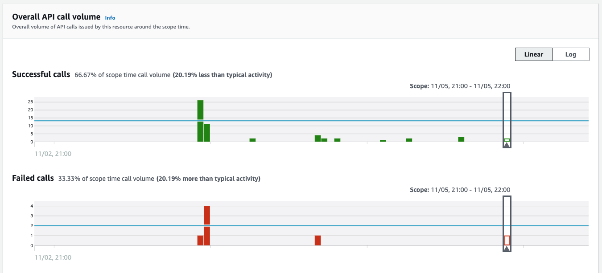Click the Successful calls section heading
Image resolution: width=602 pixels, height=273 pixels.
(41, 74)
